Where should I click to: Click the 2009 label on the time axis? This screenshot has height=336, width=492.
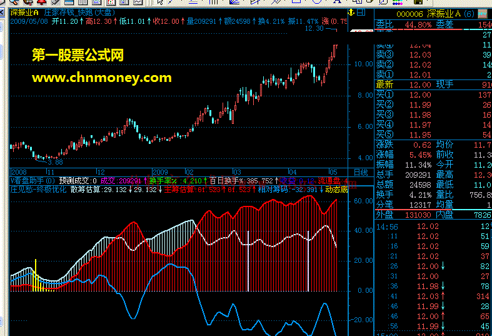click(x=160, y=172)
